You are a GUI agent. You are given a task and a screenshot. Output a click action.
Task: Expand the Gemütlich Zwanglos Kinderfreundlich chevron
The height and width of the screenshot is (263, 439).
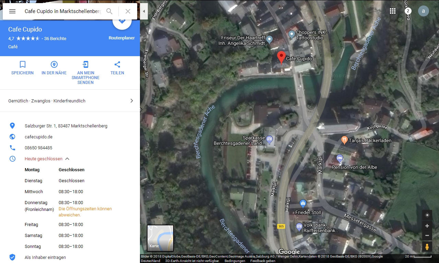coord(132,101)
